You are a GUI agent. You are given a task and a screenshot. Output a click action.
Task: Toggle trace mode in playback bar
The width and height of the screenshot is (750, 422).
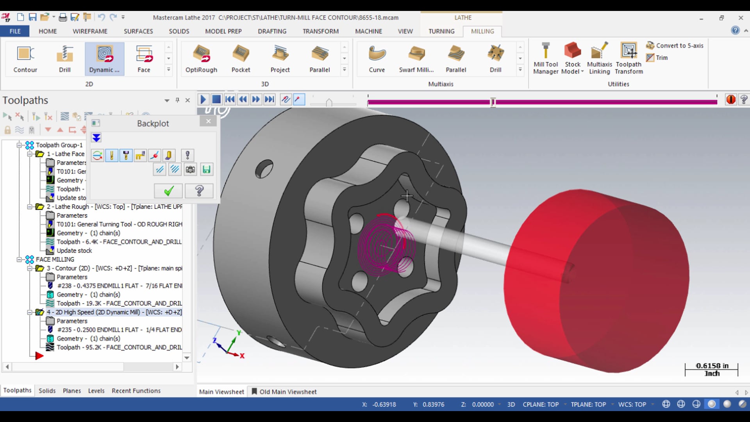(286, 99)
